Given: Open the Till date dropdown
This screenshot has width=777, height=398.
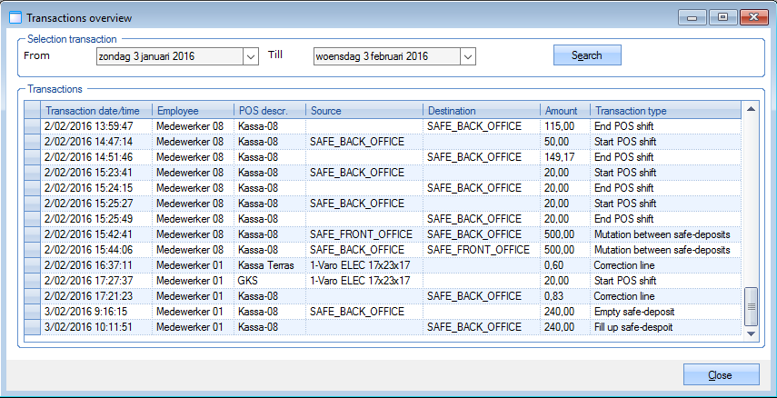Looking at the screenshot, I should click(x=467, y=56).
